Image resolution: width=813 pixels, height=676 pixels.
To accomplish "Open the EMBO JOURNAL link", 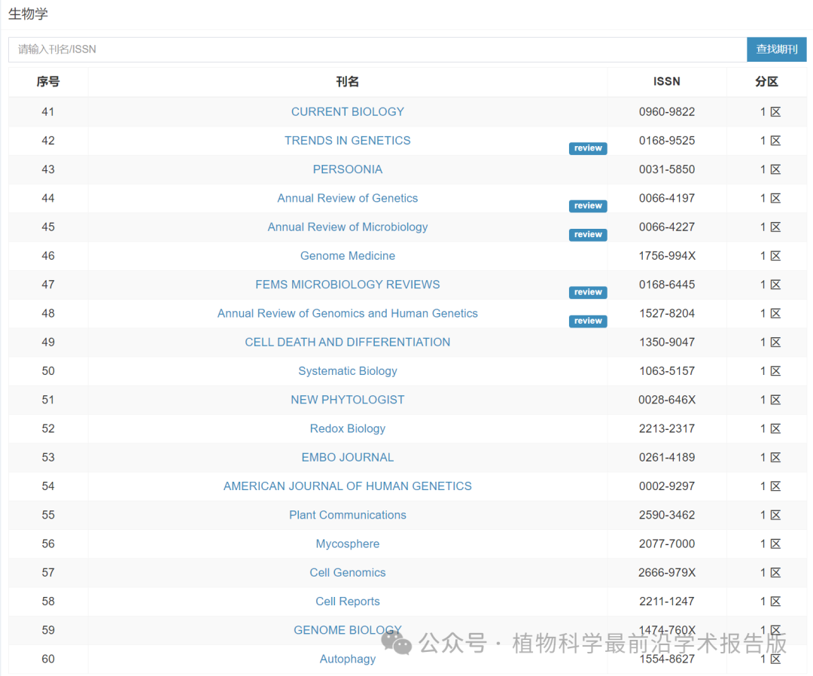I will (347, 458).
